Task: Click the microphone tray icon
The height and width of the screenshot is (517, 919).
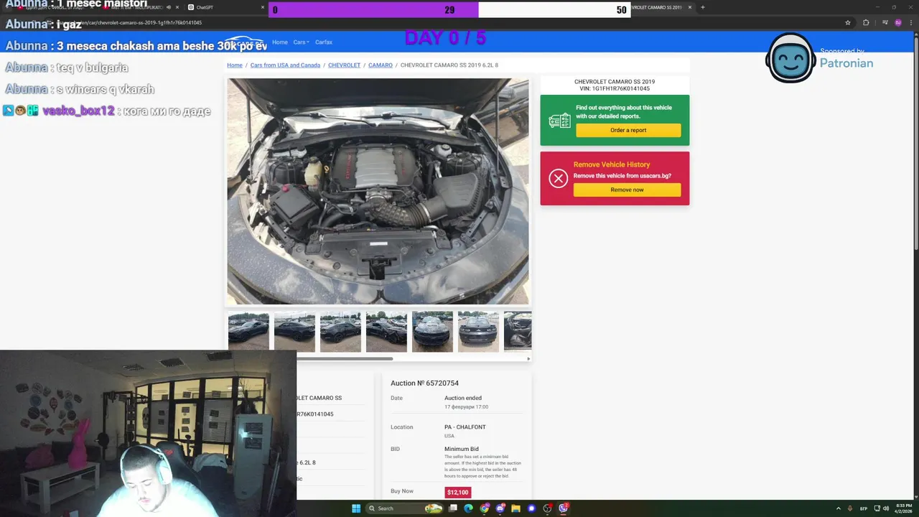Action: (x=850, y=508)
